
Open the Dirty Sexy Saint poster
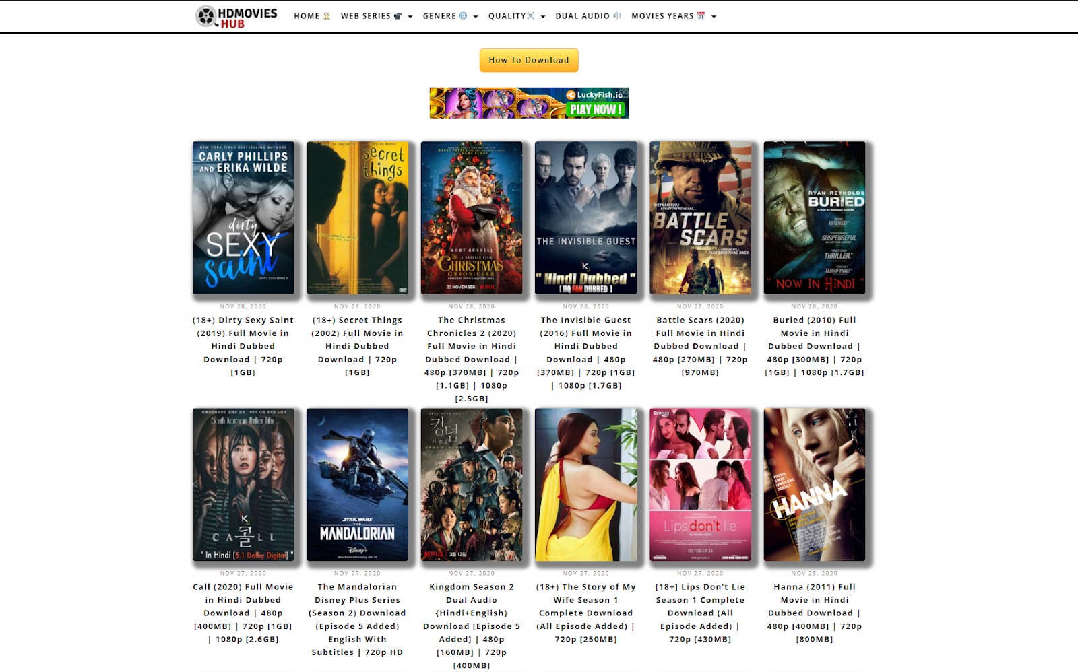(243, 218)
